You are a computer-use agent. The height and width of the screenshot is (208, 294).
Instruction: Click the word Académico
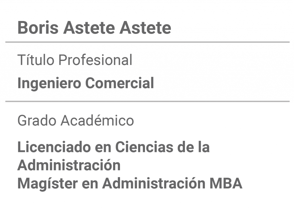[x=97, y=120]
